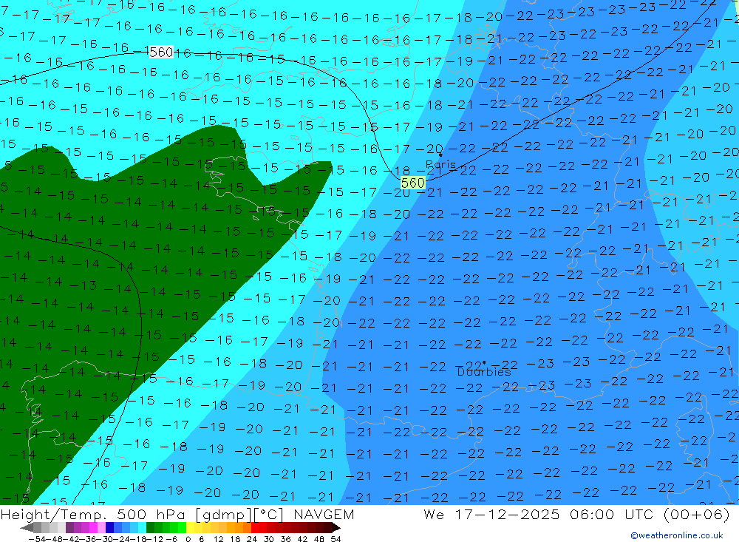The height and width of the screenshot is (542, 739).
Task: Pick the cyan legend swatch above -18
Action: [x=142, y=528]
